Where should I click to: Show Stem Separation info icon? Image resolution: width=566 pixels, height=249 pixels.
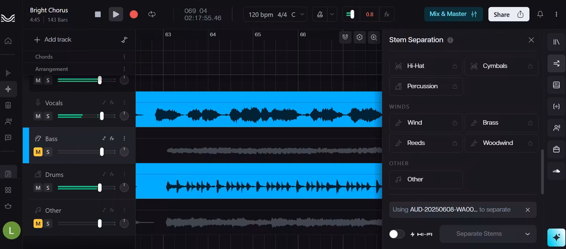pos(450,40)
